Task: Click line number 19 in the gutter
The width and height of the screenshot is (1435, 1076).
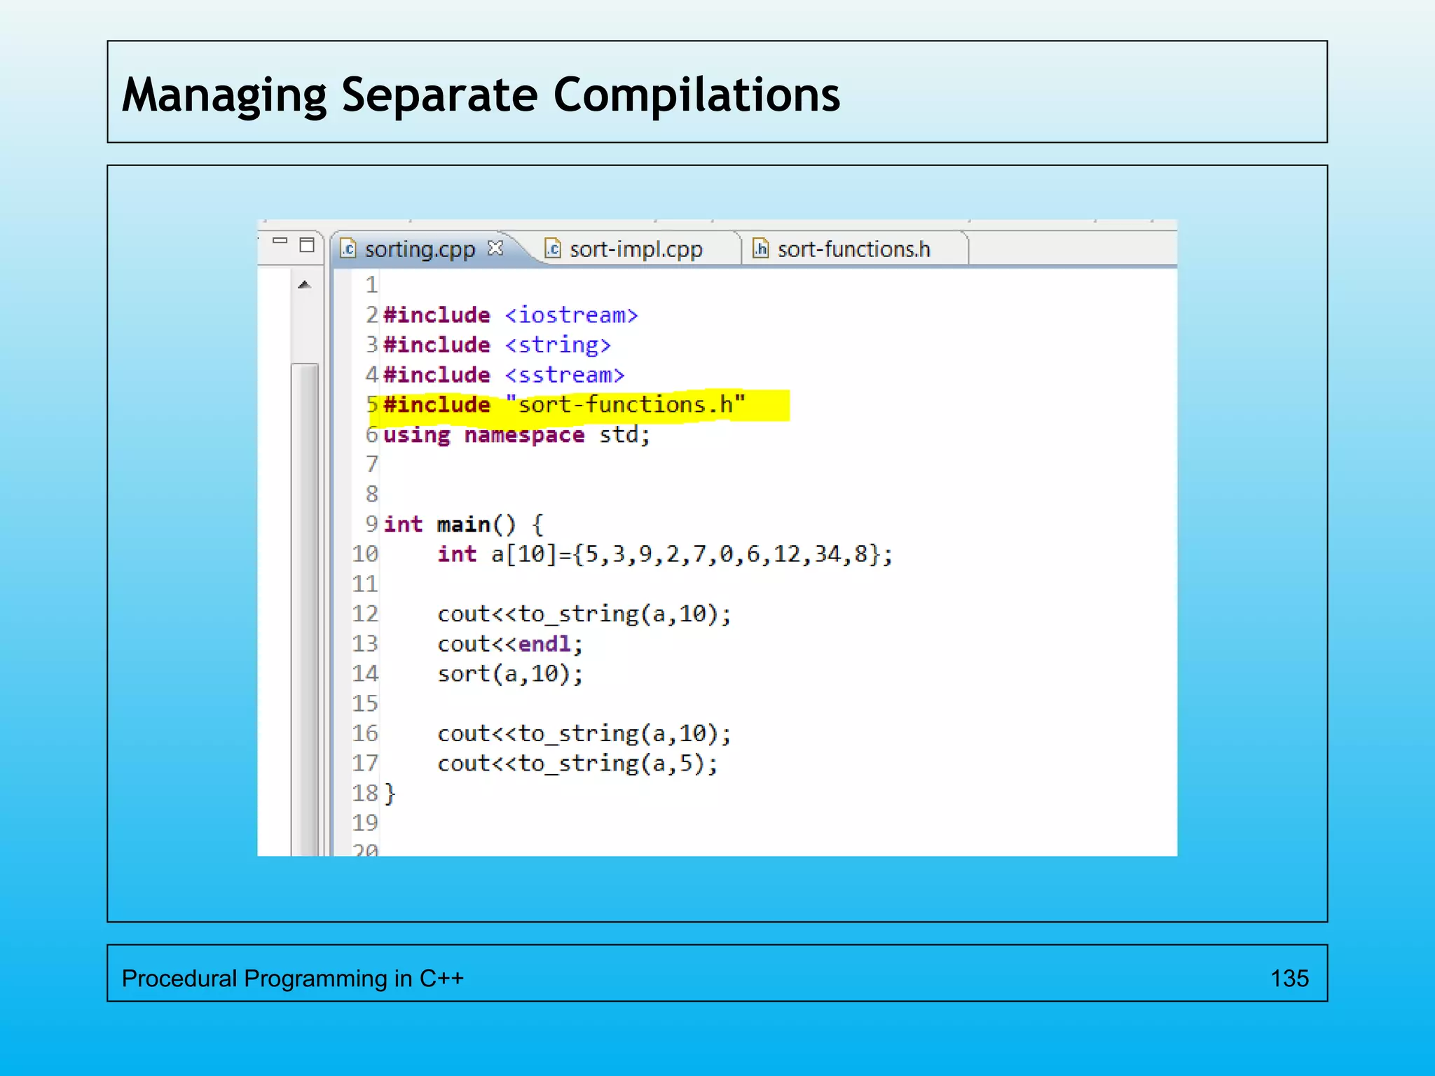Action: tap(364, 823)
